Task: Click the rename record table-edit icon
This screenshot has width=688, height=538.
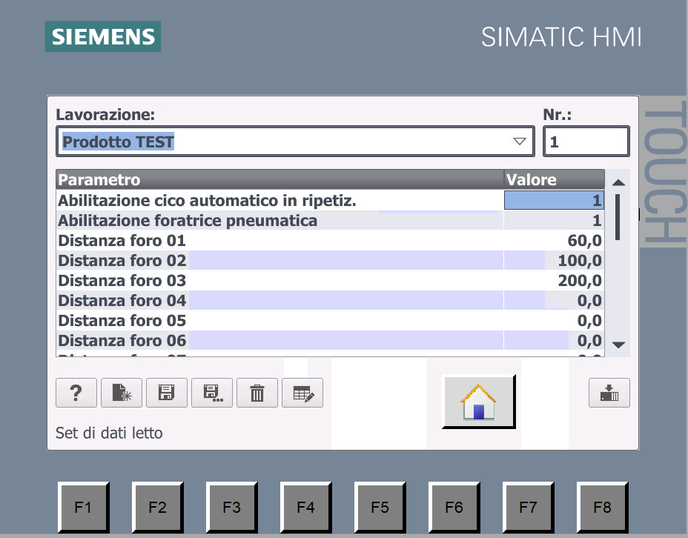Action: pyautogui.click(x=302, y=393)
